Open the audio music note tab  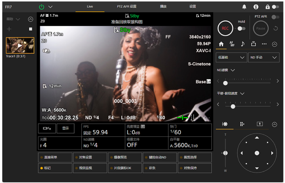242,44
